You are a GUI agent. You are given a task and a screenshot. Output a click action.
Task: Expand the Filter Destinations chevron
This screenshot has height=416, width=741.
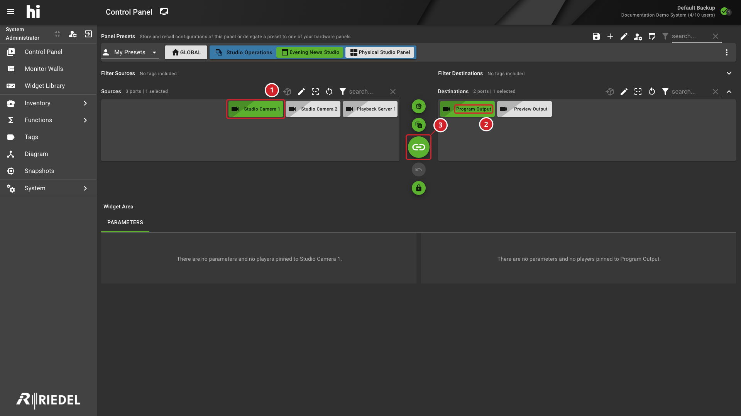click(x=729, y=73)
